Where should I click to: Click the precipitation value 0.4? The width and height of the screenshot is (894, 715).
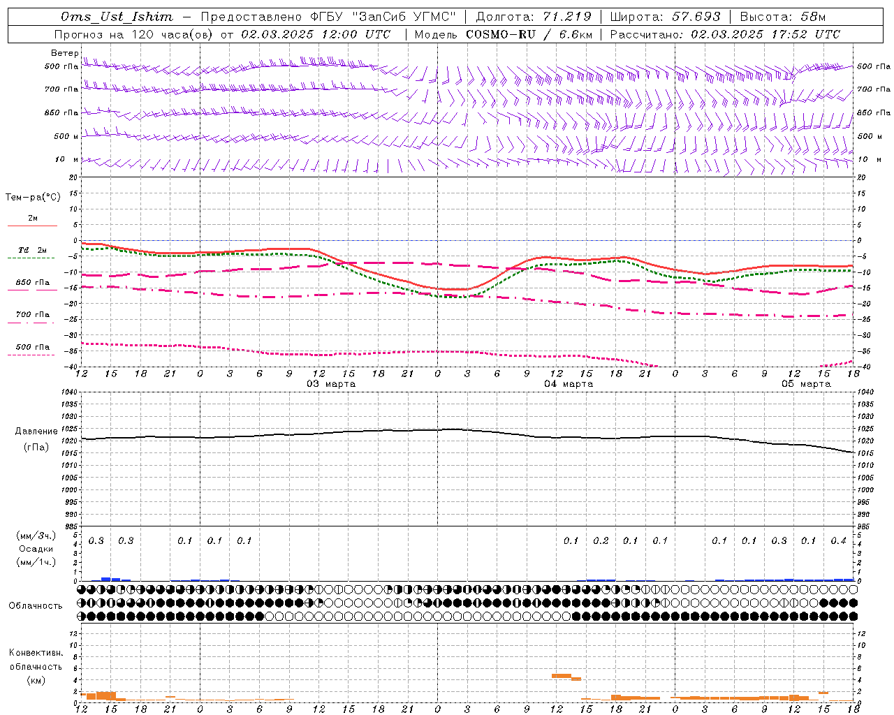click(838, 541)
